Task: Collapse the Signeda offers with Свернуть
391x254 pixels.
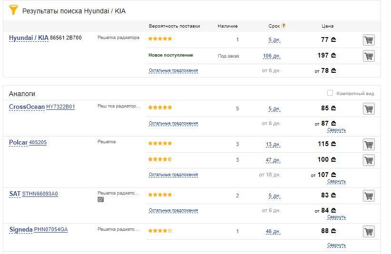Action: point(336,245)
